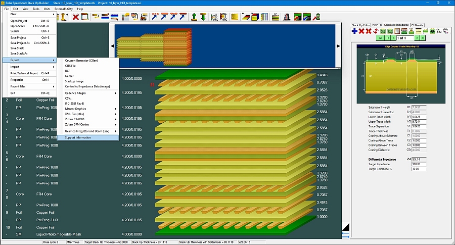Screen dimensions: 455x245
Task: Click the red X delete icon in main toolbar
Action: coord(75,17)
